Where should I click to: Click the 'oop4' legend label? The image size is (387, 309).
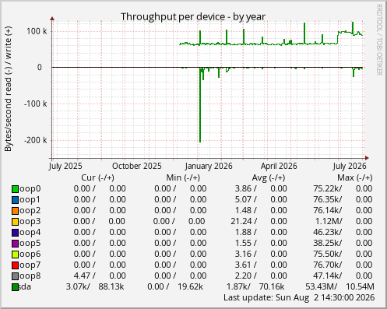coord(30,233)
